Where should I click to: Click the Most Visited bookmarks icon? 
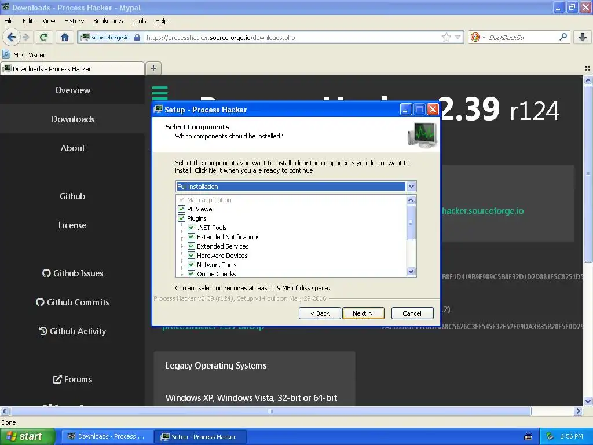click(6, 55)
